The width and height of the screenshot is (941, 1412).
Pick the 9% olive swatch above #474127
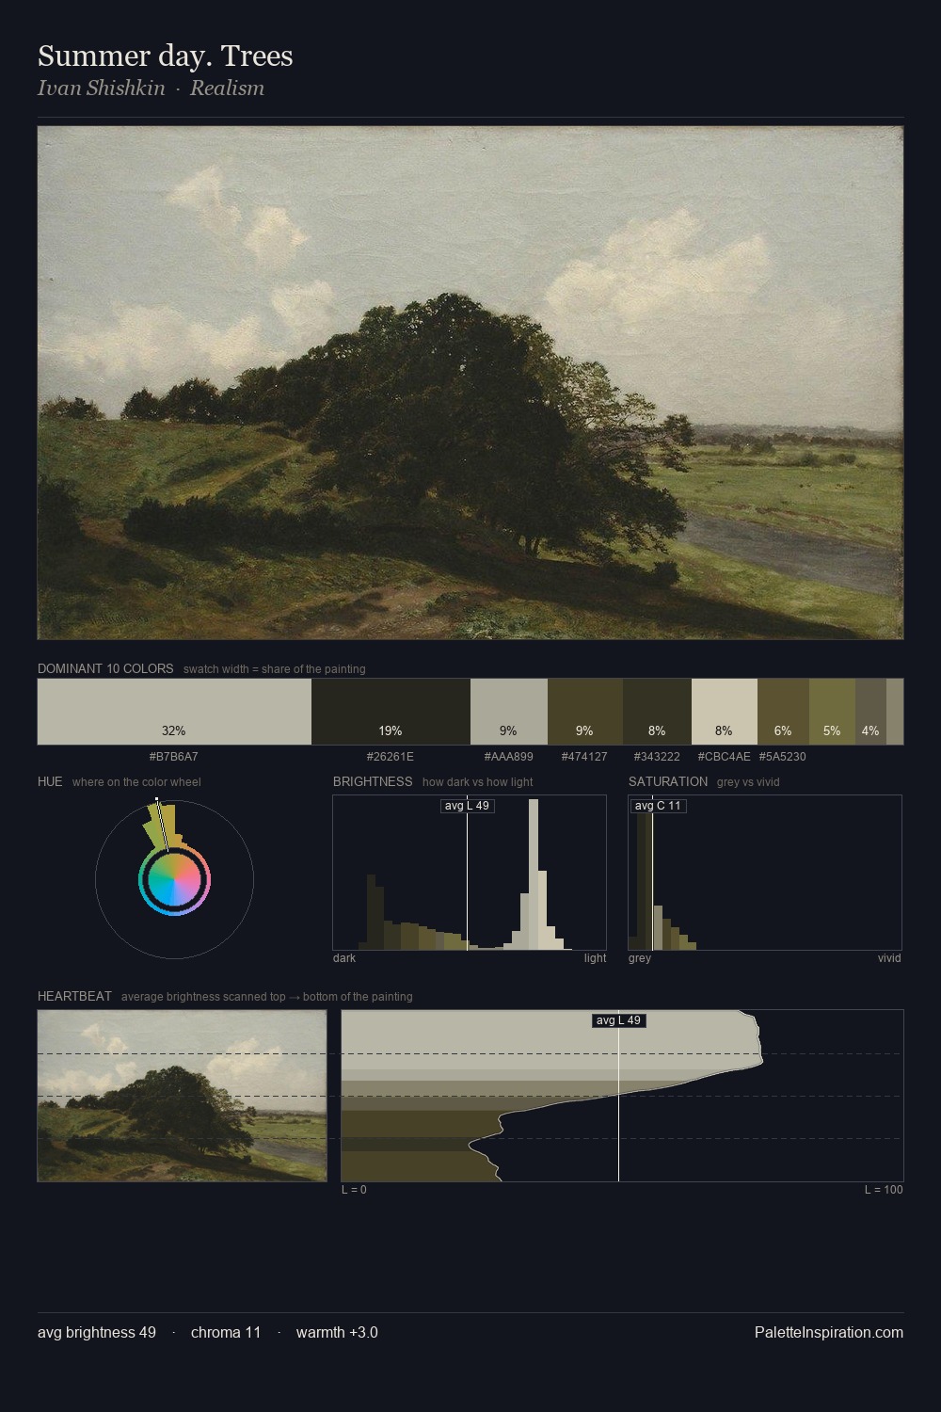coord(585,712)
